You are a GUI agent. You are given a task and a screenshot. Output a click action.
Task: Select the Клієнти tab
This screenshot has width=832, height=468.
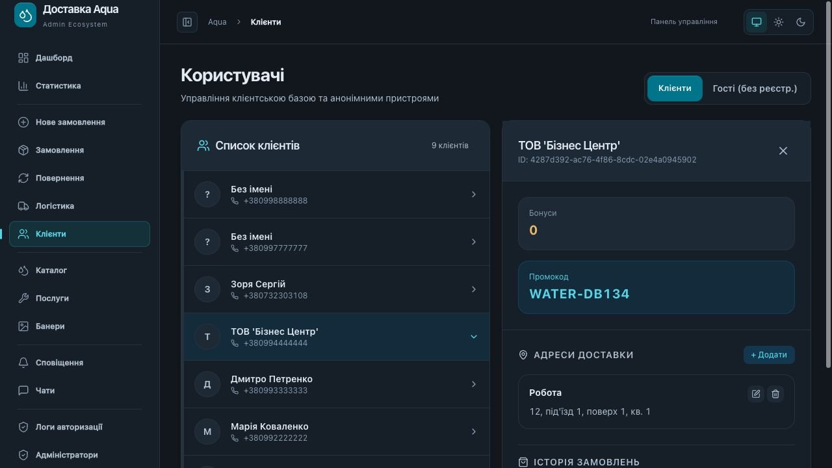click(x=675, y=88)
